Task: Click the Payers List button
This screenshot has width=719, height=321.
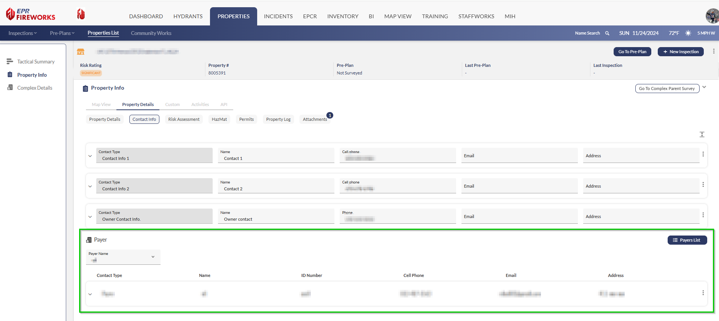Action: click(x=687, y=240)
